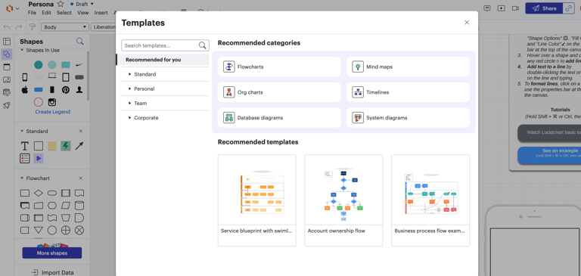Screen dimensions: 581x276
Task: Click the Shapes panel search icon
Action: [79, 41]
